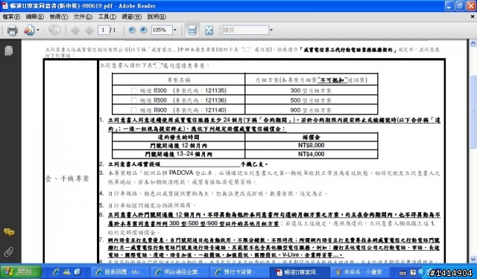Switch to 預付卡資費 taskbar window
The height and width of the screenshot is (279, 477).
point(240,272)
